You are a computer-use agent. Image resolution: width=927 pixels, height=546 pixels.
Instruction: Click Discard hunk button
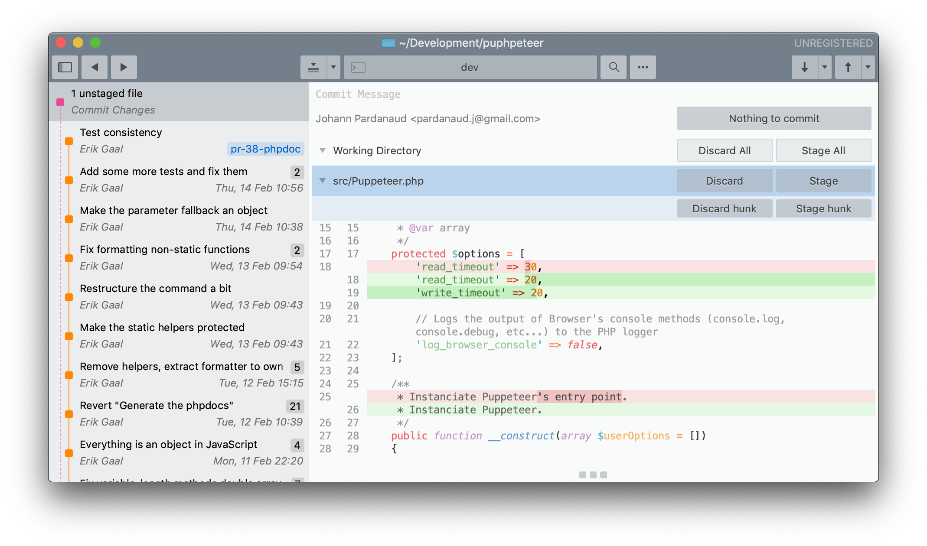[724, 208]
